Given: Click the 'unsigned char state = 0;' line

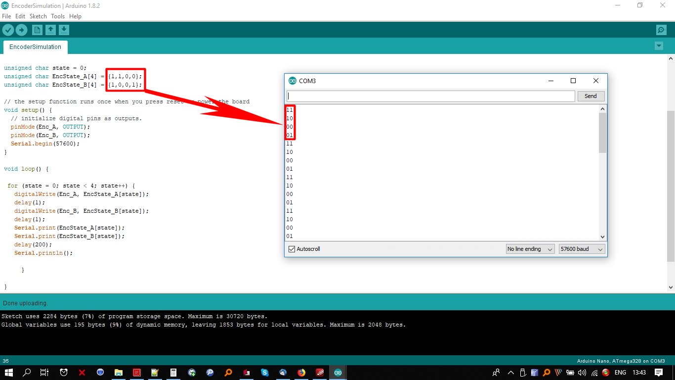Looking at the screenshot, I should point(45,68).
